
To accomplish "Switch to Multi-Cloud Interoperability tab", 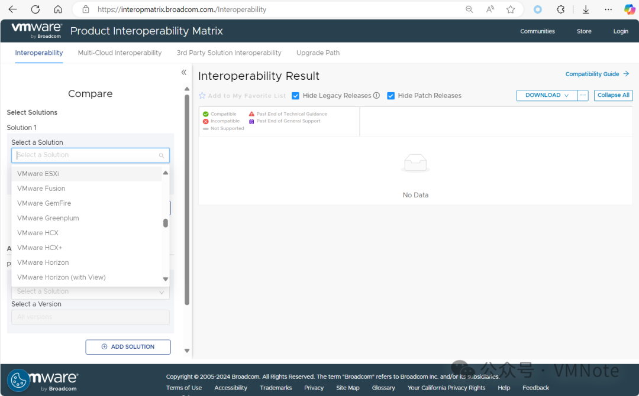I will click(120, 53).
